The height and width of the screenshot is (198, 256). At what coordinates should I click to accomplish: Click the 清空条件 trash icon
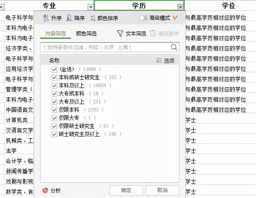(152, 33)
